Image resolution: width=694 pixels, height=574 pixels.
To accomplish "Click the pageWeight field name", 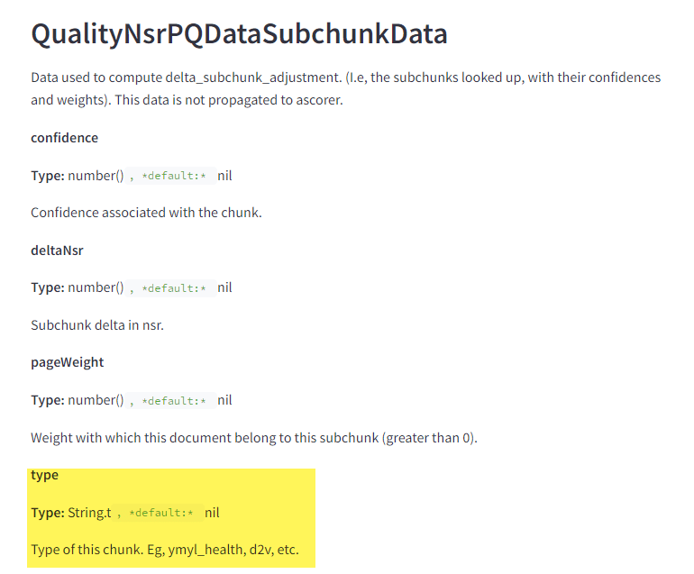I will tap(67, 362).
